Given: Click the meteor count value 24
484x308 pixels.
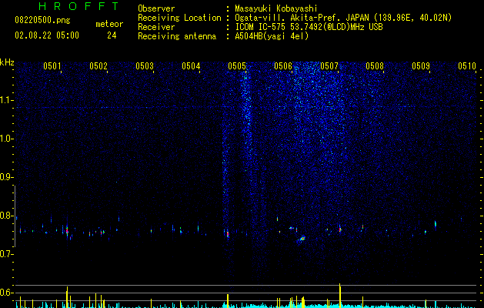Looking at the screenshot, I should click(x=112, y=35).
